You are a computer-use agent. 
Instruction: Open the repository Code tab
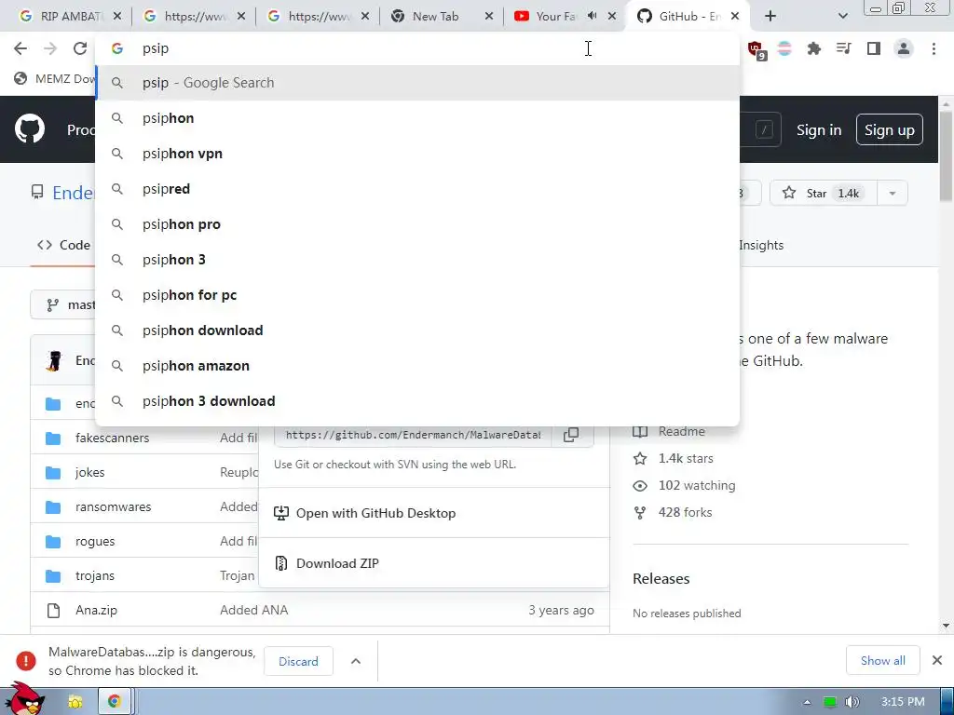63,245
